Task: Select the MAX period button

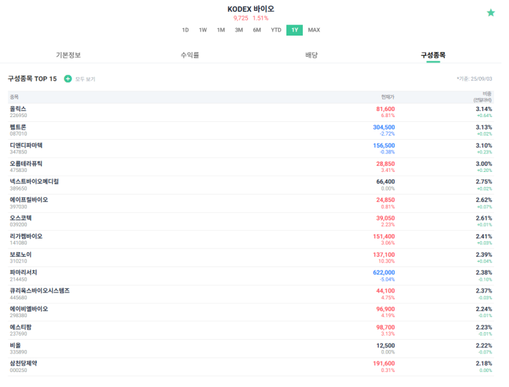Action: click(314, 30)
